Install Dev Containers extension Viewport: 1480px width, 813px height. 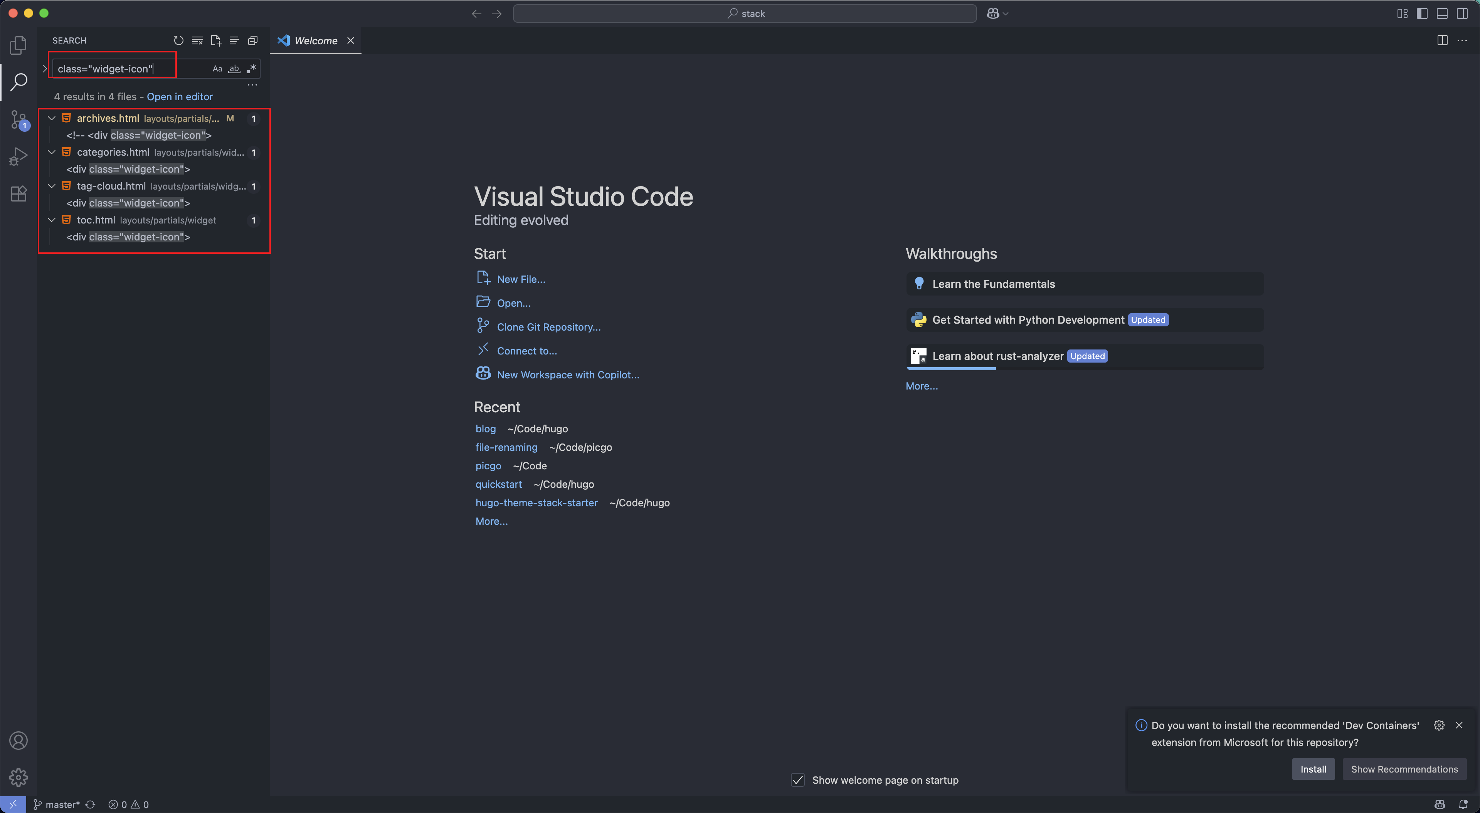(1313, 769)
